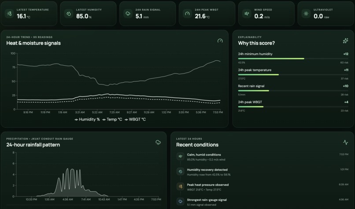Click the 0.2 m/s wind speed value
The image size is (355, 209).
pyautogui.click(x=262, y=16)
